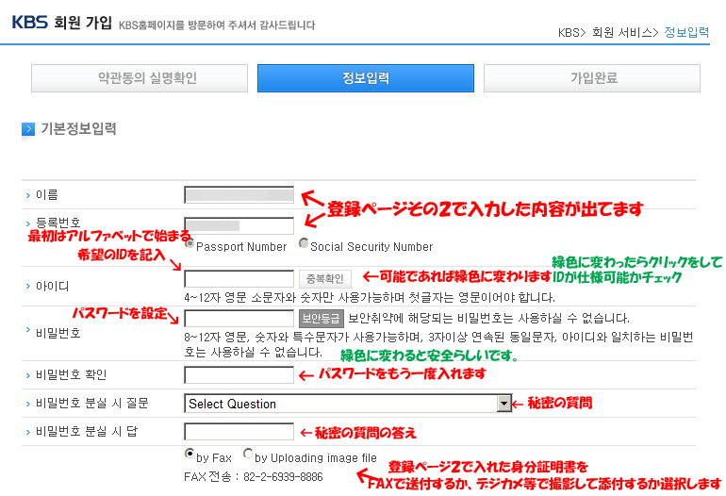This screenshot has height=496, width=726.
Task: Choose by Uploading image file option
Action: click(x=248, y=453)
